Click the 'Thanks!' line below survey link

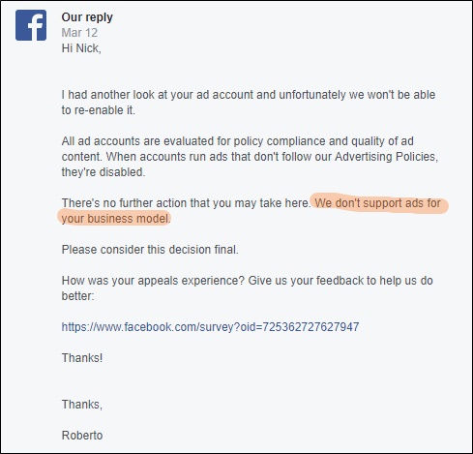click(x=82, y=358)
